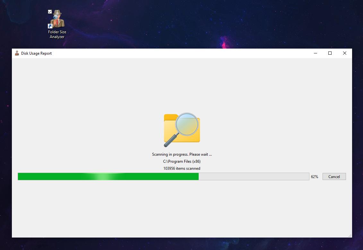This screenshot has height=250, width=363.
Task: Maximize the Disk Usage Report window
Action: [x=330, y=53]
